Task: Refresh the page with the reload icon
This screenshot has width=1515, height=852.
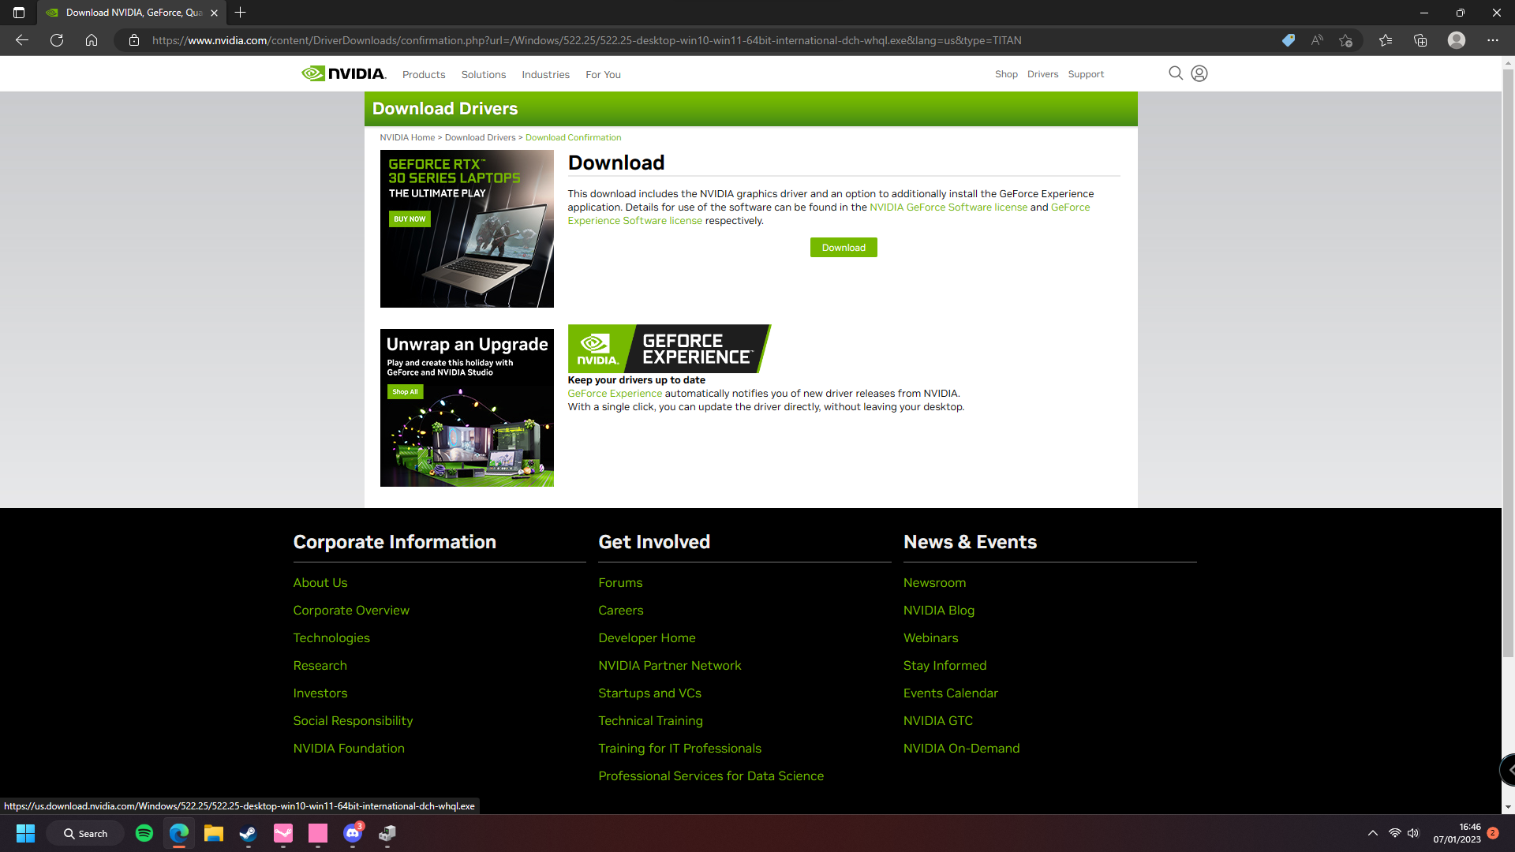Action: pos(57,40)
